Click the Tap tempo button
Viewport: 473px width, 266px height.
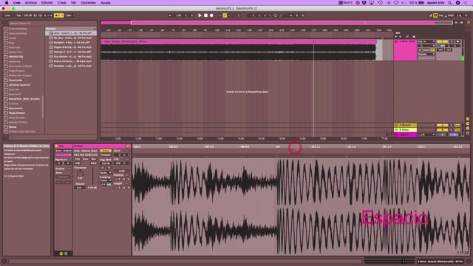coord(18,16)
